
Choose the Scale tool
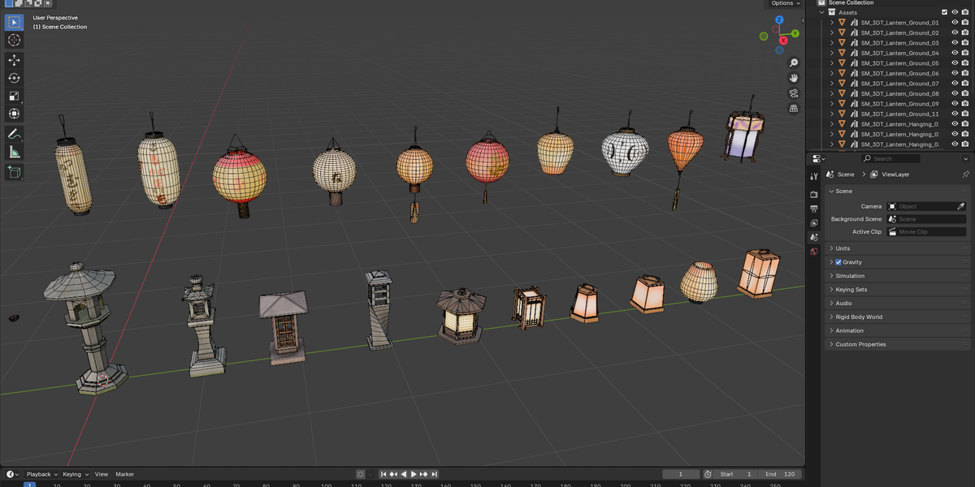(x=14, y=96)
